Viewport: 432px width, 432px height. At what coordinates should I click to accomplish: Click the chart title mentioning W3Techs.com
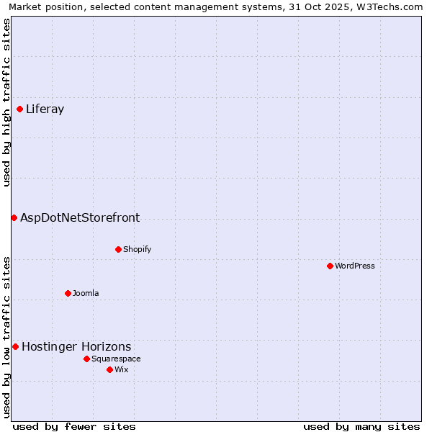(x=215, y=6)
